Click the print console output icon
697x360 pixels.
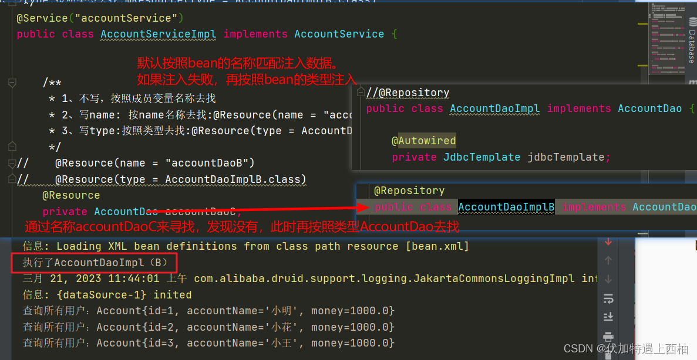[608, 336]
